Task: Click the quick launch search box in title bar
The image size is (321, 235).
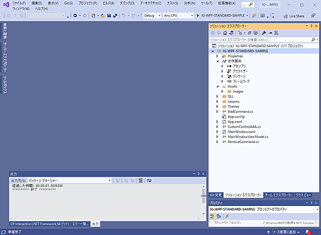Action: click(248, 4)
